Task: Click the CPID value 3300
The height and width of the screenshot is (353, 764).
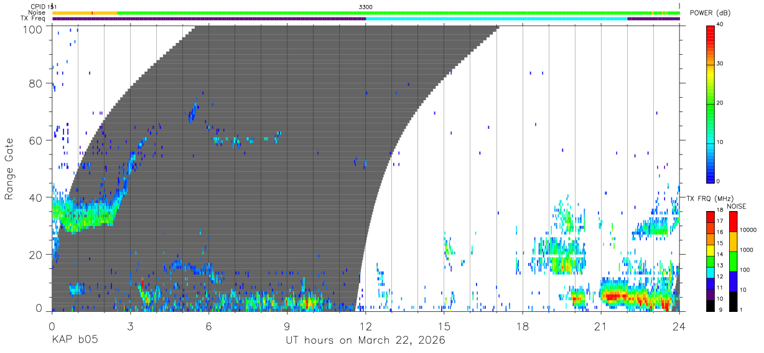Action: point(366,7)
